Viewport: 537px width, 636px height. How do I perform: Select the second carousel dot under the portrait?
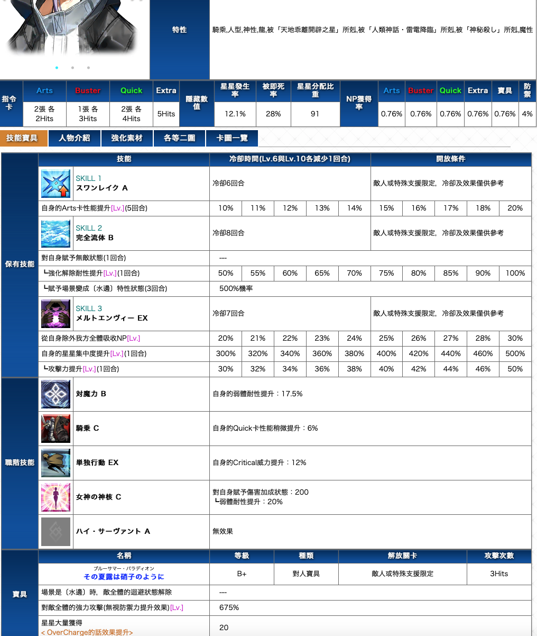point(72,68)
